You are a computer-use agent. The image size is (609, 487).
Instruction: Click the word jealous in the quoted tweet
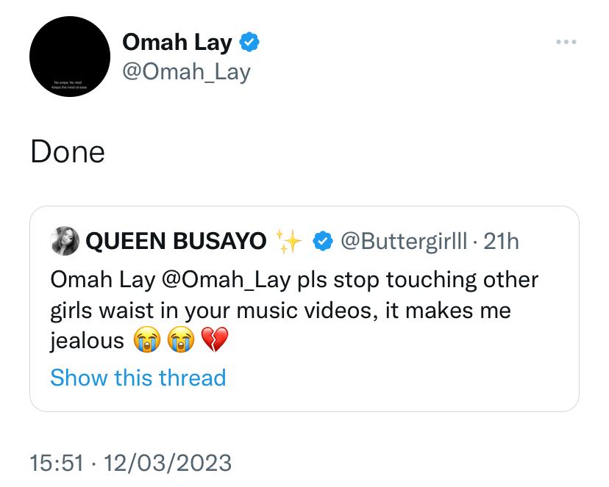(88, 342)
